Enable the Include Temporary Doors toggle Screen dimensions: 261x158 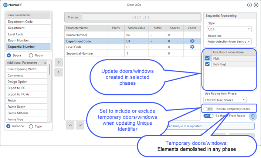(209, 109)
